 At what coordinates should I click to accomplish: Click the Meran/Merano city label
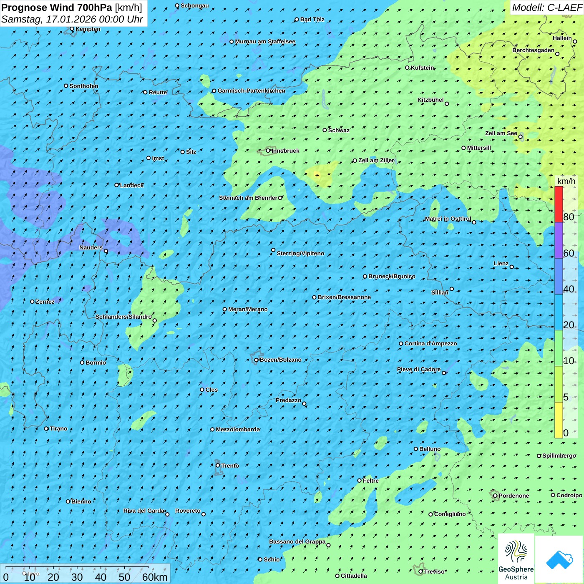[248, 310]
